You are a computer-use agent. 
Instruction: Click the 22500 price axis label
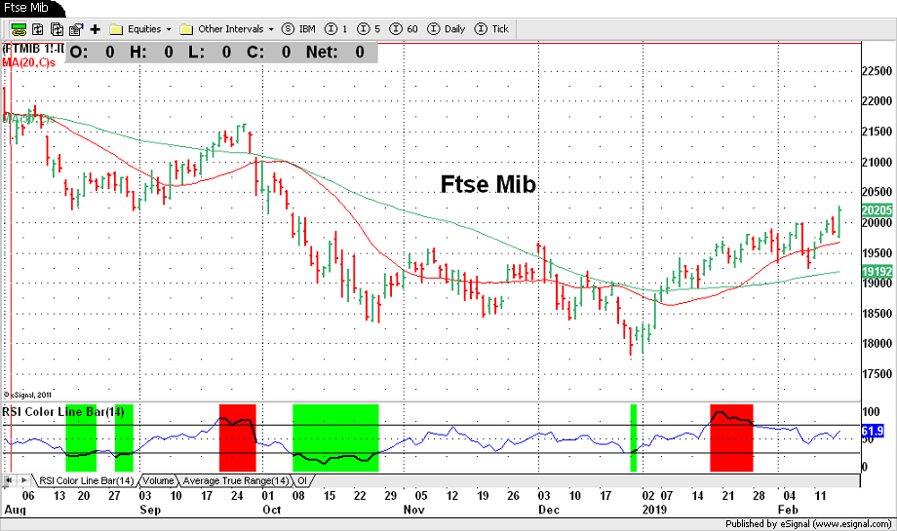click(877, 71)
